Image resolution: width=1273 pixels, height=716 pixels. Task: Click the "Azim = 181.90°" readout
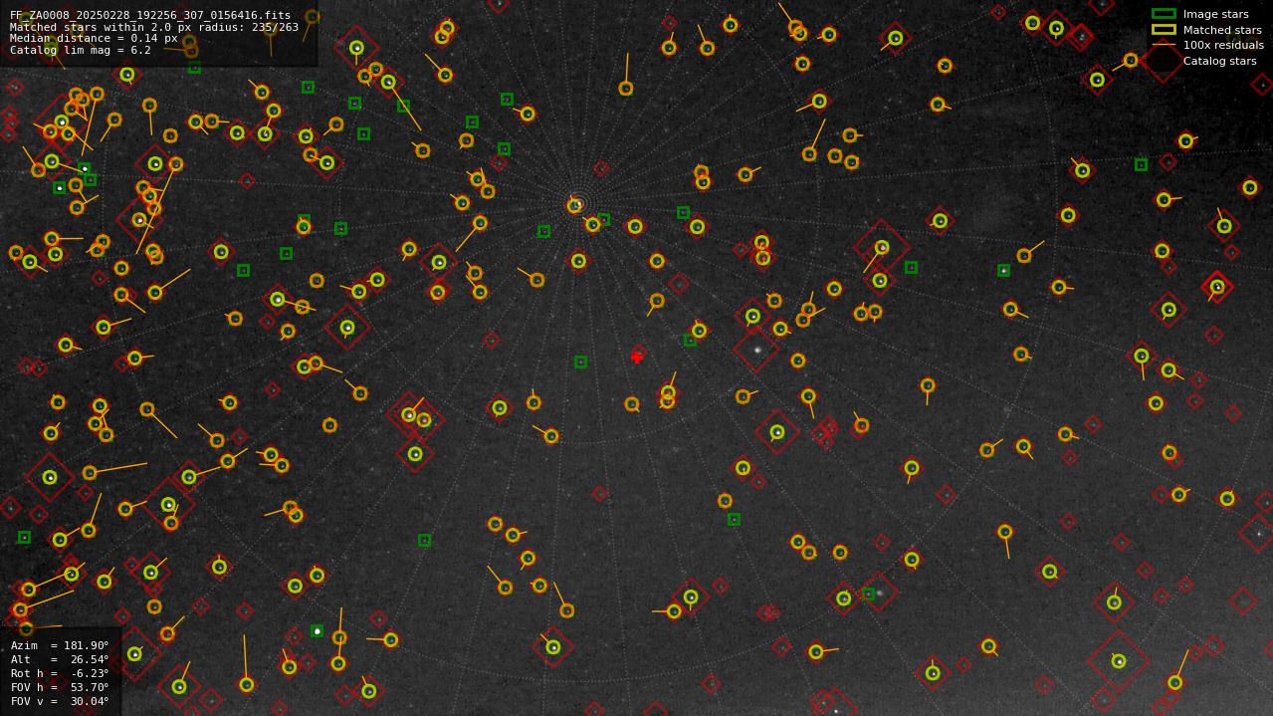pyautogui.click(x=60, y=645)
